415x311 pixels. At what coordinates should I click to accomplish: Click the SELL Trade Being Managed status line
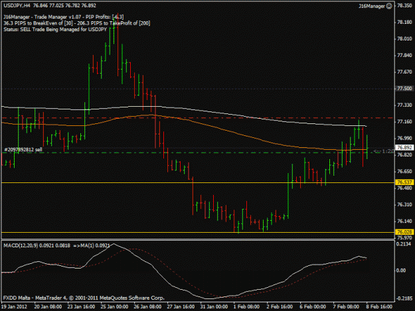click(55, 29)
